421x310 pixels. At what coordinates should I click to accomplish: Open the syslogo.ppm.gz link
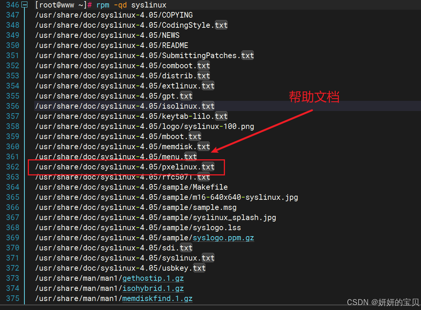(223, 238)
